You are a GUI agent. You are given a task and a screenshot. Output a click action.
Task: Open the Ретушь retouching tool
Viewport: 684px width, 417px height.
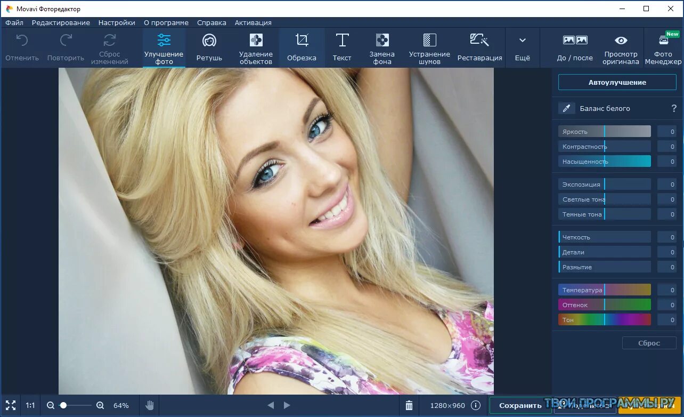[209, 47]
